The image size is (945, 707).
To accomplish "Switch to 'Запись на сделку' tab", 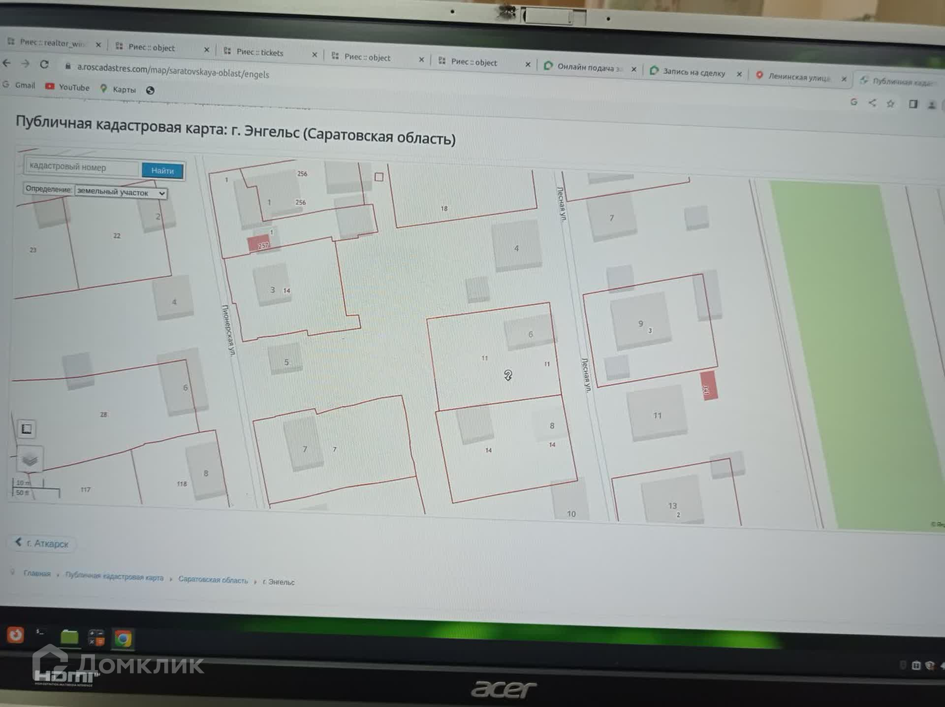I will tap(693, 72).
